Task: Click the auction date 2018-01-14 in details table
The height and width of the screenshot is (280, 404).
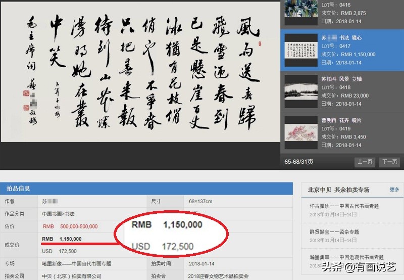Action: pos(201,264)
